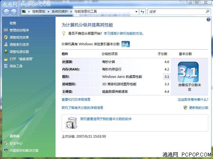Open the 打开"磁盘清理" task link
Screen dimensions: 213x159
point(21,59)
